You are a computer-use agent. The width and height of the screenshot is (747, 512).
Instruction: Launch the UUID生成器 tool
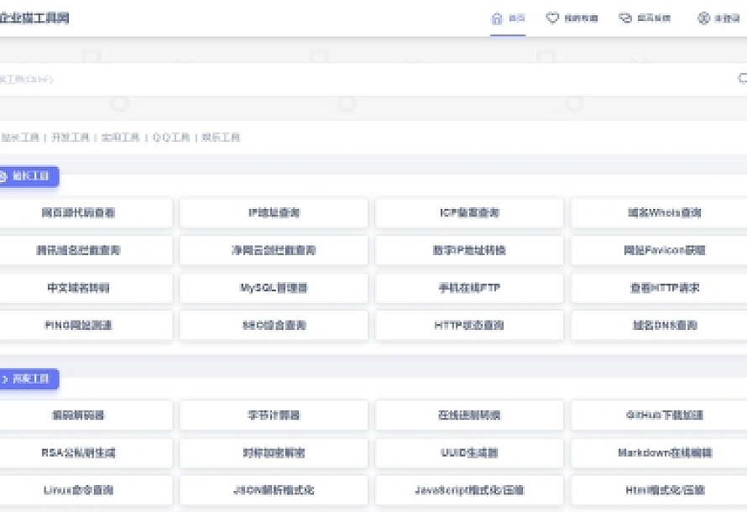coord(469,452)
